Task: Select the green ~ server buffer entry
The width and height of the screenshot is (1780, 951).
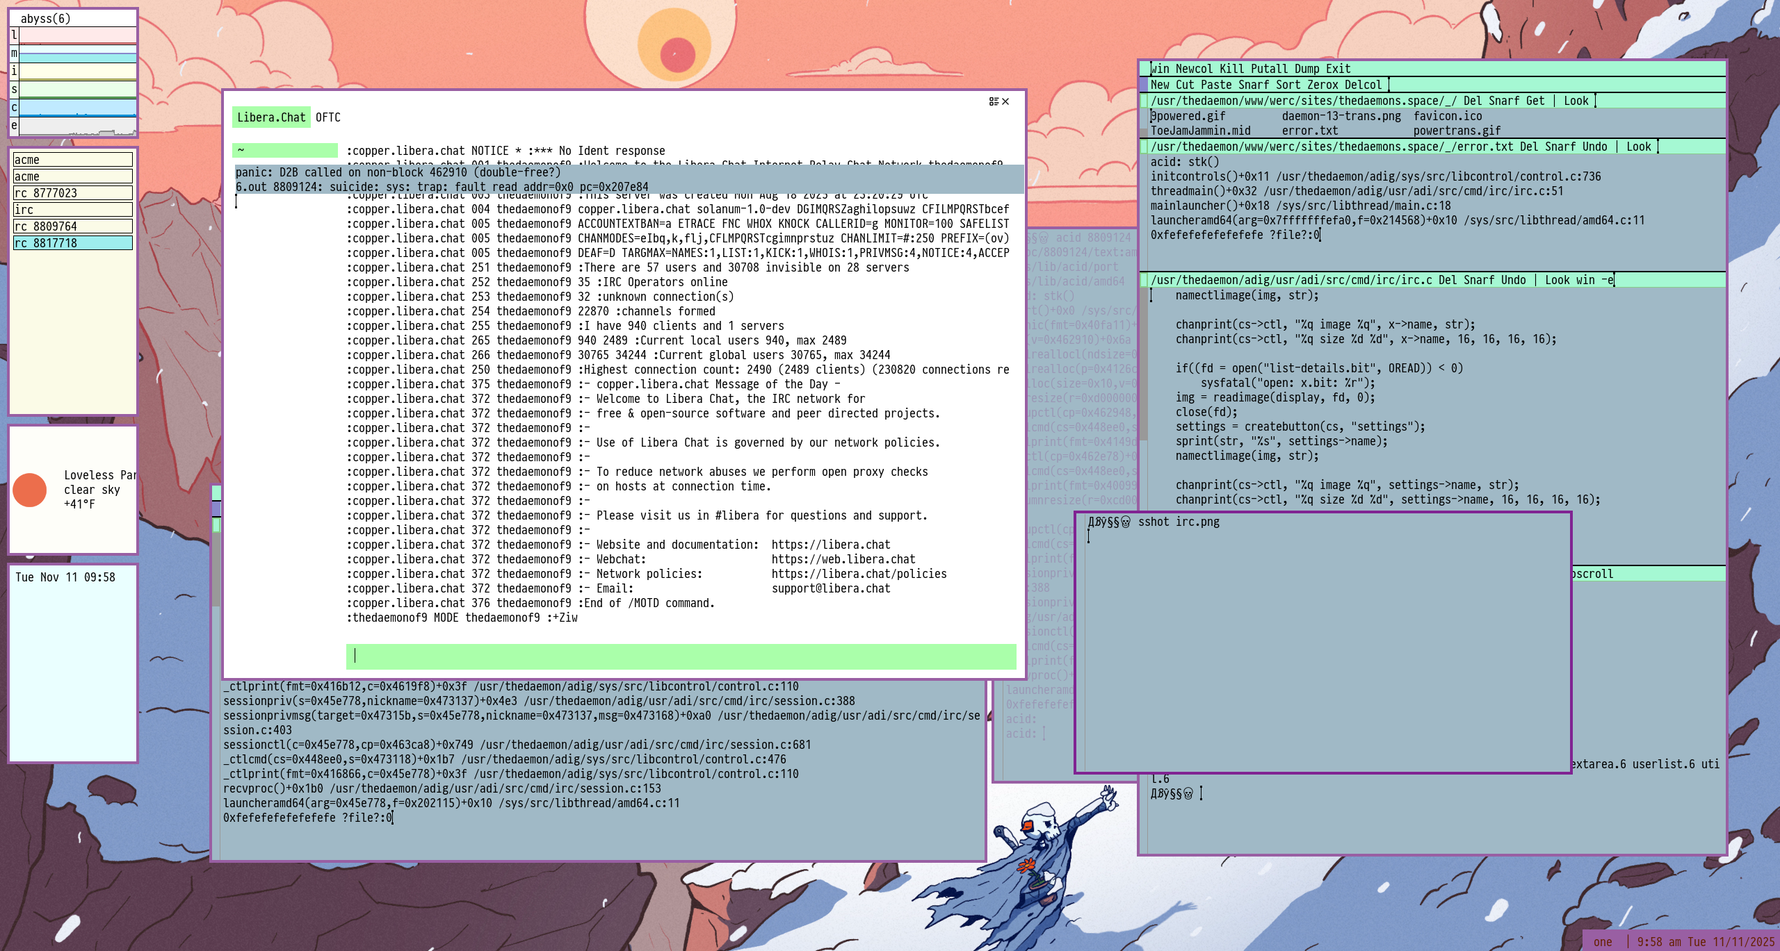Action: coord(285,151)
